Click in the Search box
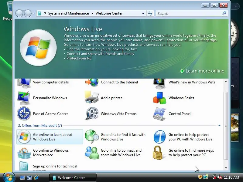This screenshot has height=182, width=243. coord(189,13)
